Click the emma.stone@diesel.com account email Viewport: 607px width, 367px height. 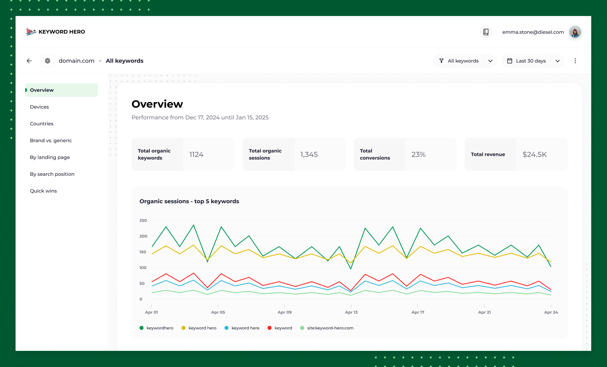point(533,32)
